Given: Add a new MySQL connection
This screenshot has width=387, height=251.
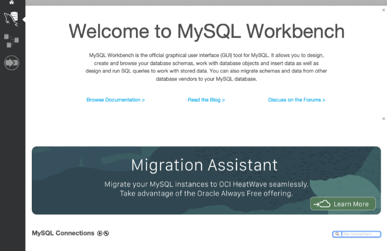Looking at the screenshot, I should [x=100, y=233].
